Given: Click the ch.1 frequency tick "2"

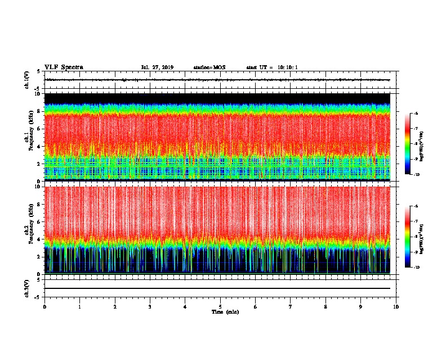Looking at the screenshot, I should tap(39, 164).
